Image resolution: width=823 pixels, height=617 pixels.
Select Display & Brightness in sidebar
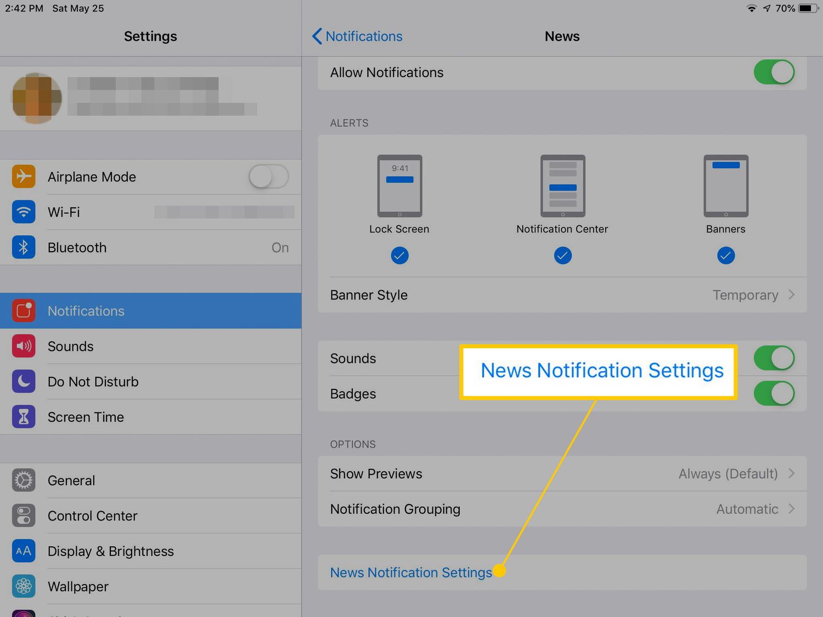110,551
